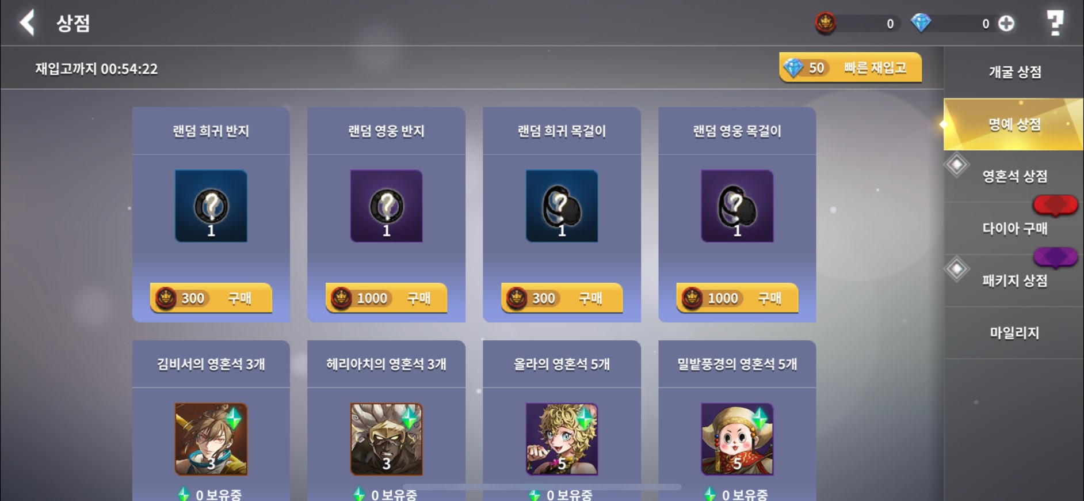Select the 랜덤 희귀 반지 ring icon
Screen dimensions: 1084x501
(211, 206)
